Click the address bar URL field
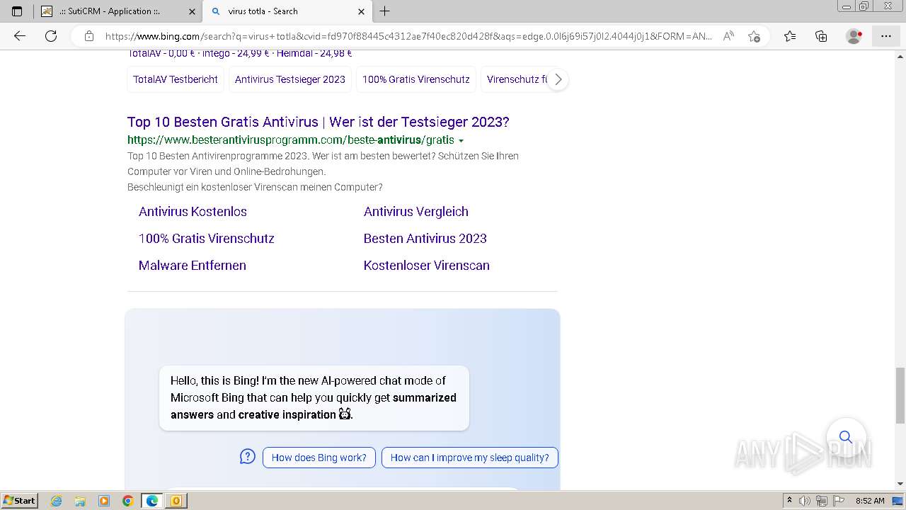The image size is (906, 510). (x=408, y=36)
